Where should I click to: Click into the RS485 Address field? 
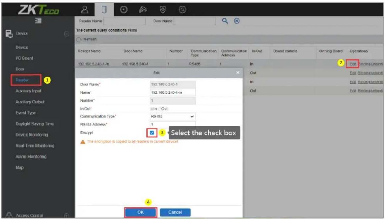(x=173, y=124)
